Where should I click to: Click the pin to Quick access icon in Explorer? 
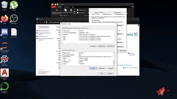pyautogui.click(x=57, y=10)
